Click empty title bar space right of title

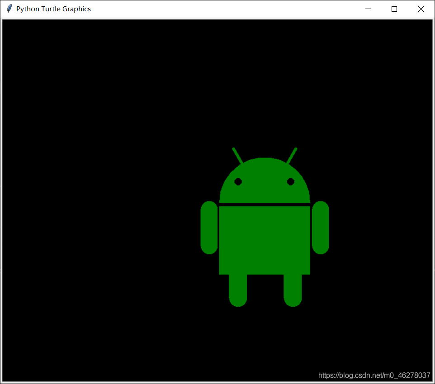click(x=226, y=9)
